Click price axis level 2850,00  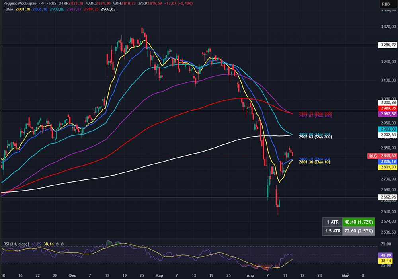pos(388,148)
